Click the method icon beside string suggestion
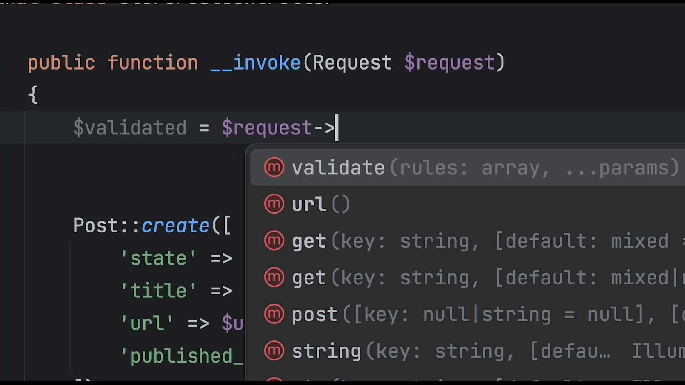Screen dimensions: 685x385 274,351
